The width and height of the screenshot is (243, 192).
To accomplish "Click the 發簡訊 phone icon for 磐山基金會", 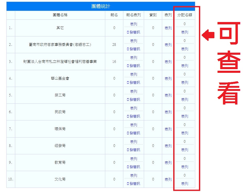I will pos(128,83).
